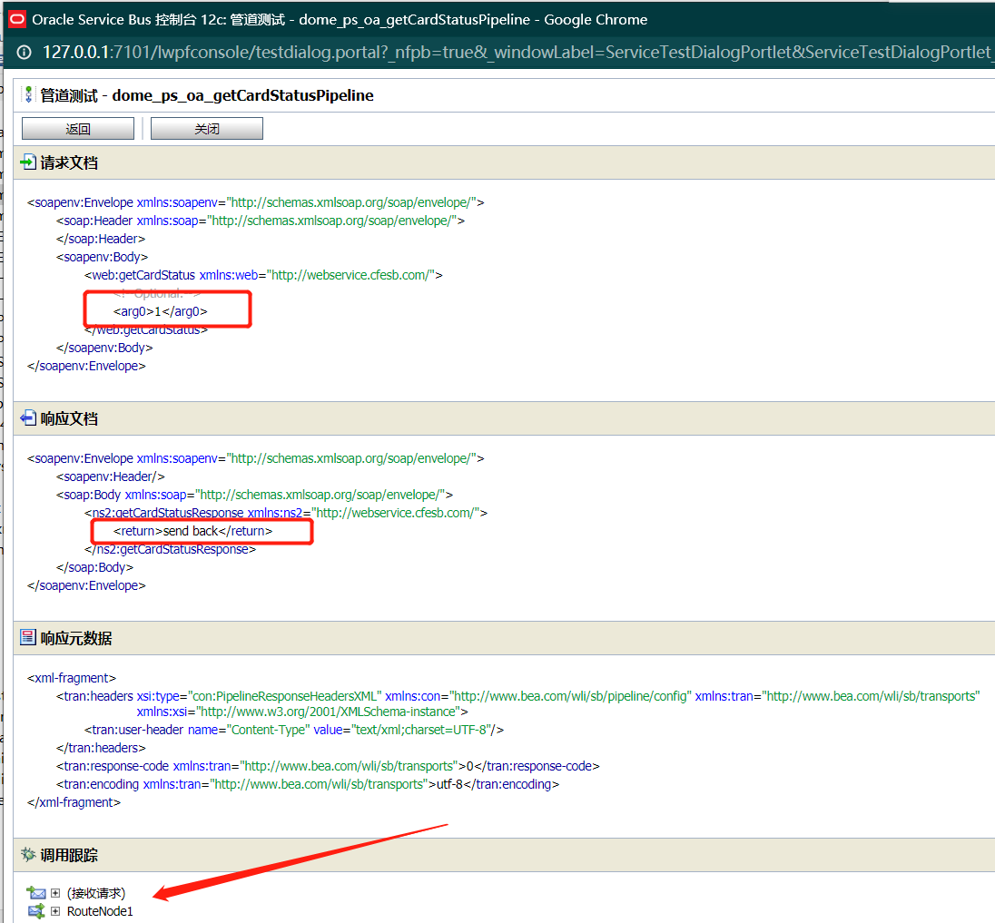Select the (接收请求) tree entry
The width and height of the screenshot is (995, 923).
tap(96, 893)
